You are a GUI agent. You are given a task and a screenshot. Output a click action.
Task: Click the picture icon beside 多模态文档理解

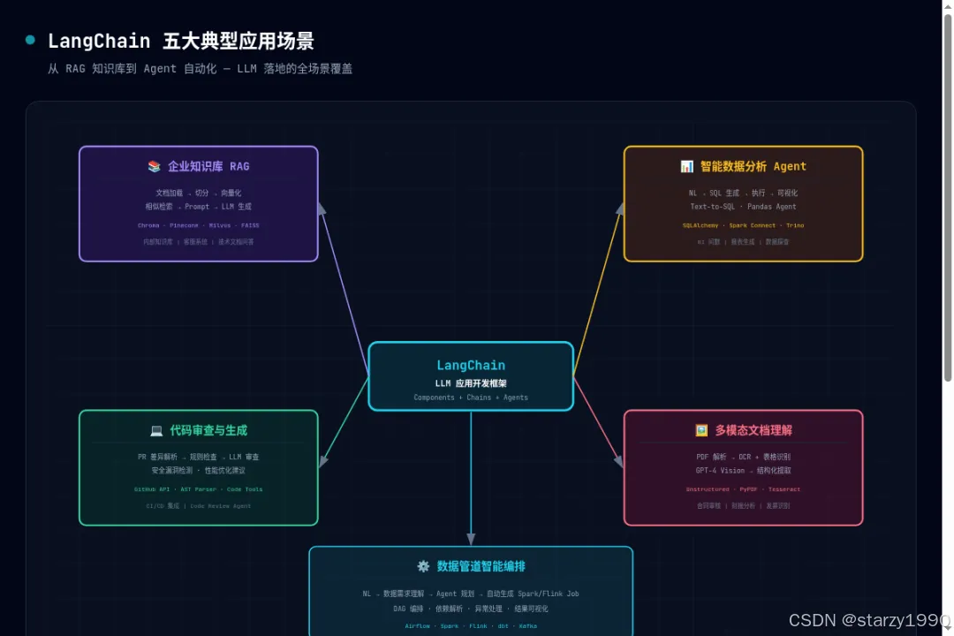pyautogui.click(x=701, y=430)
